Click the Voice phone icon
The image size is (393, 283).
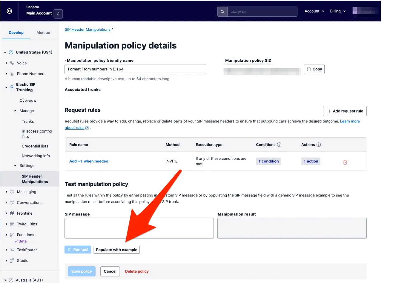[x=12, y=63]
